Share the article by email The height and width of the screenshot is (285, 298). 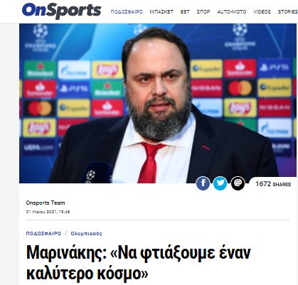click(238, 183)
